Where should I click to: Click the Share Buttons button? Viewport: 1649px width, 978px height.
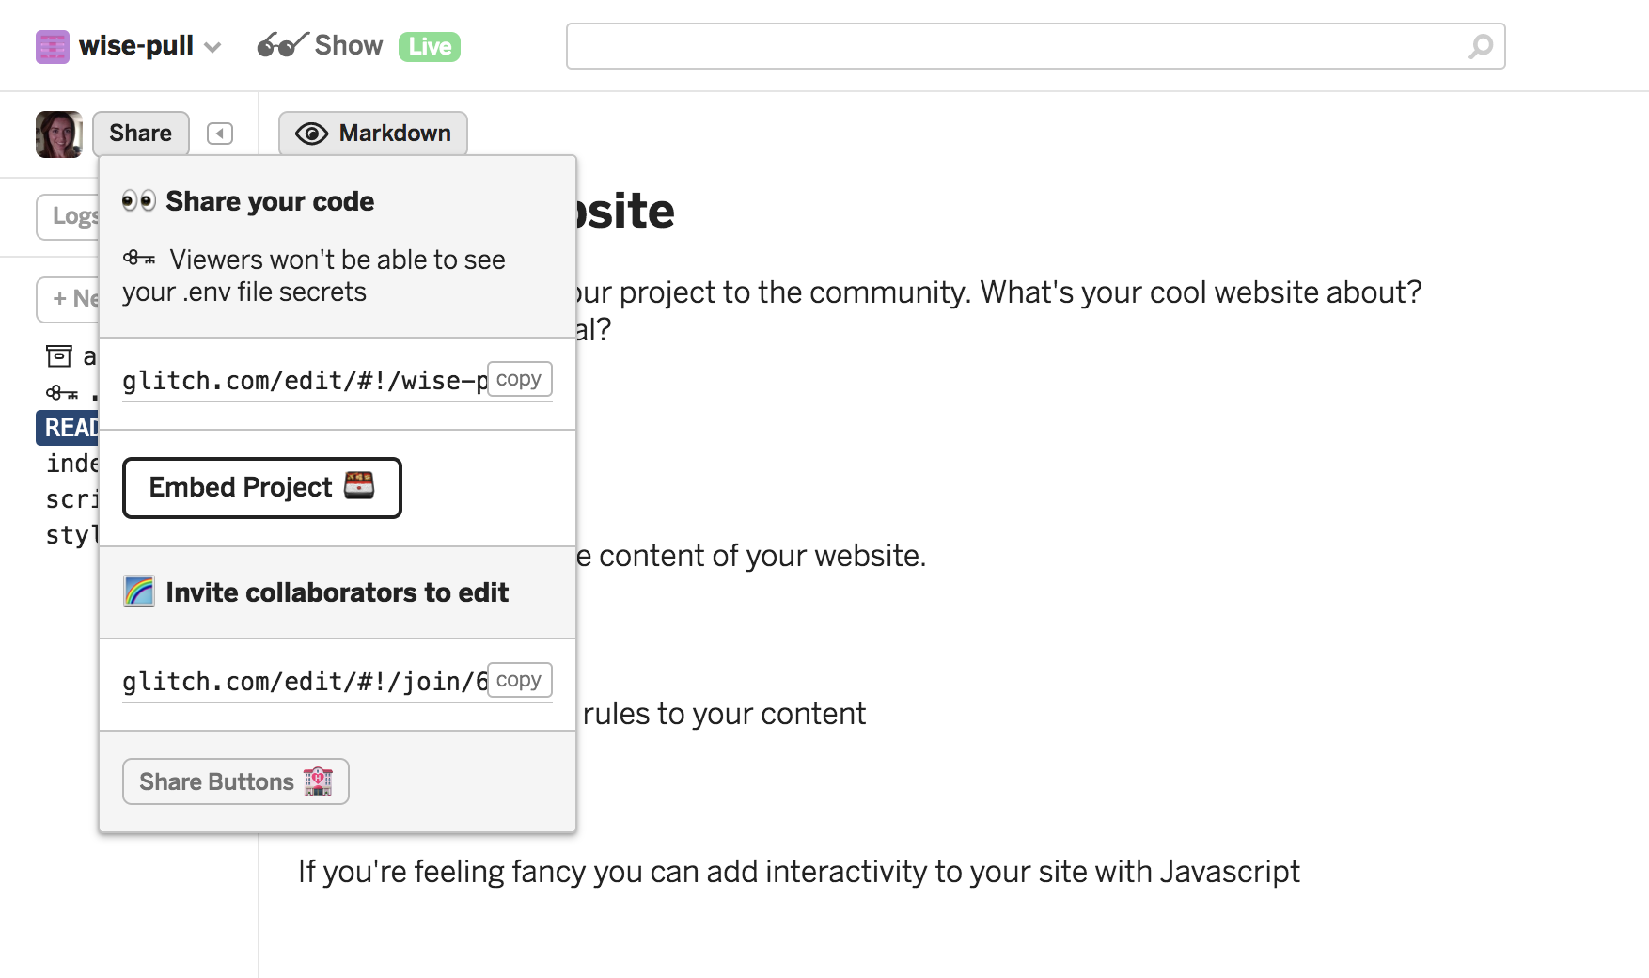[236, 781]
